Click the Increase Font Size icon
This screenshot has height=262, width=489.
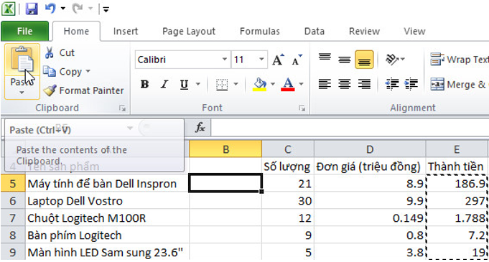click(x=278, y=60)
